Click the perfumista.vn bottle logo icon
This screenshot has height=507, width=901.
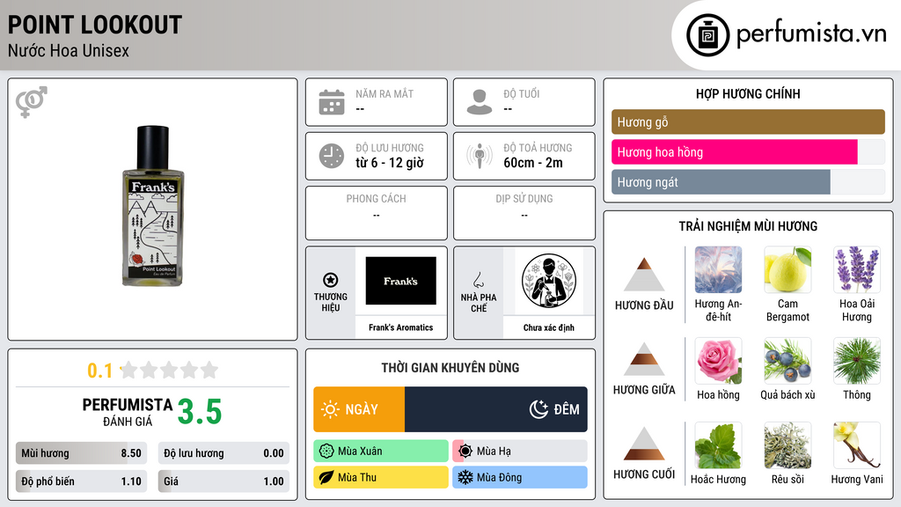(707, 35)
